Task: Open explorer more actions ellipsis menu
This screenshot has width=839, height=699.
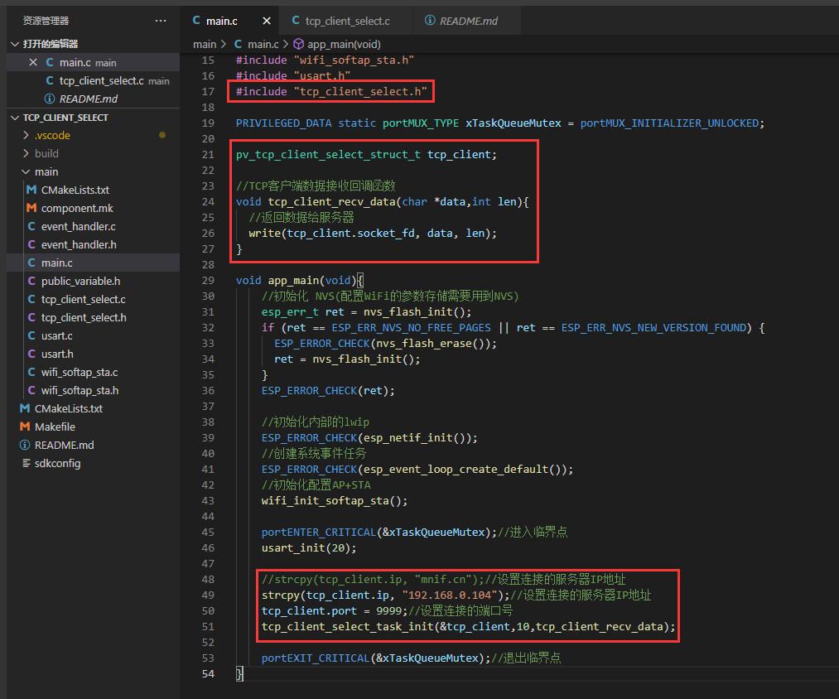Action: [161, 21]
